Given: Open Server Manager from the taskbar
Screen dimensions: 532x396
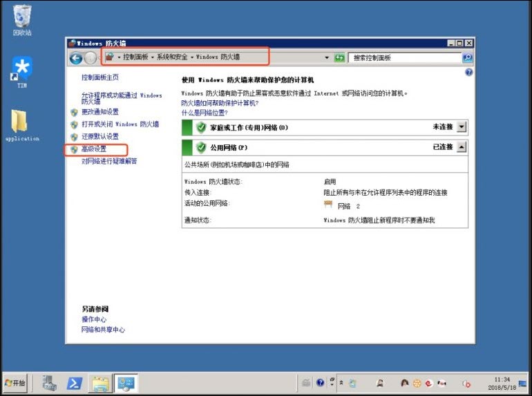Looking at the screenshot, I should click(49, 382).
